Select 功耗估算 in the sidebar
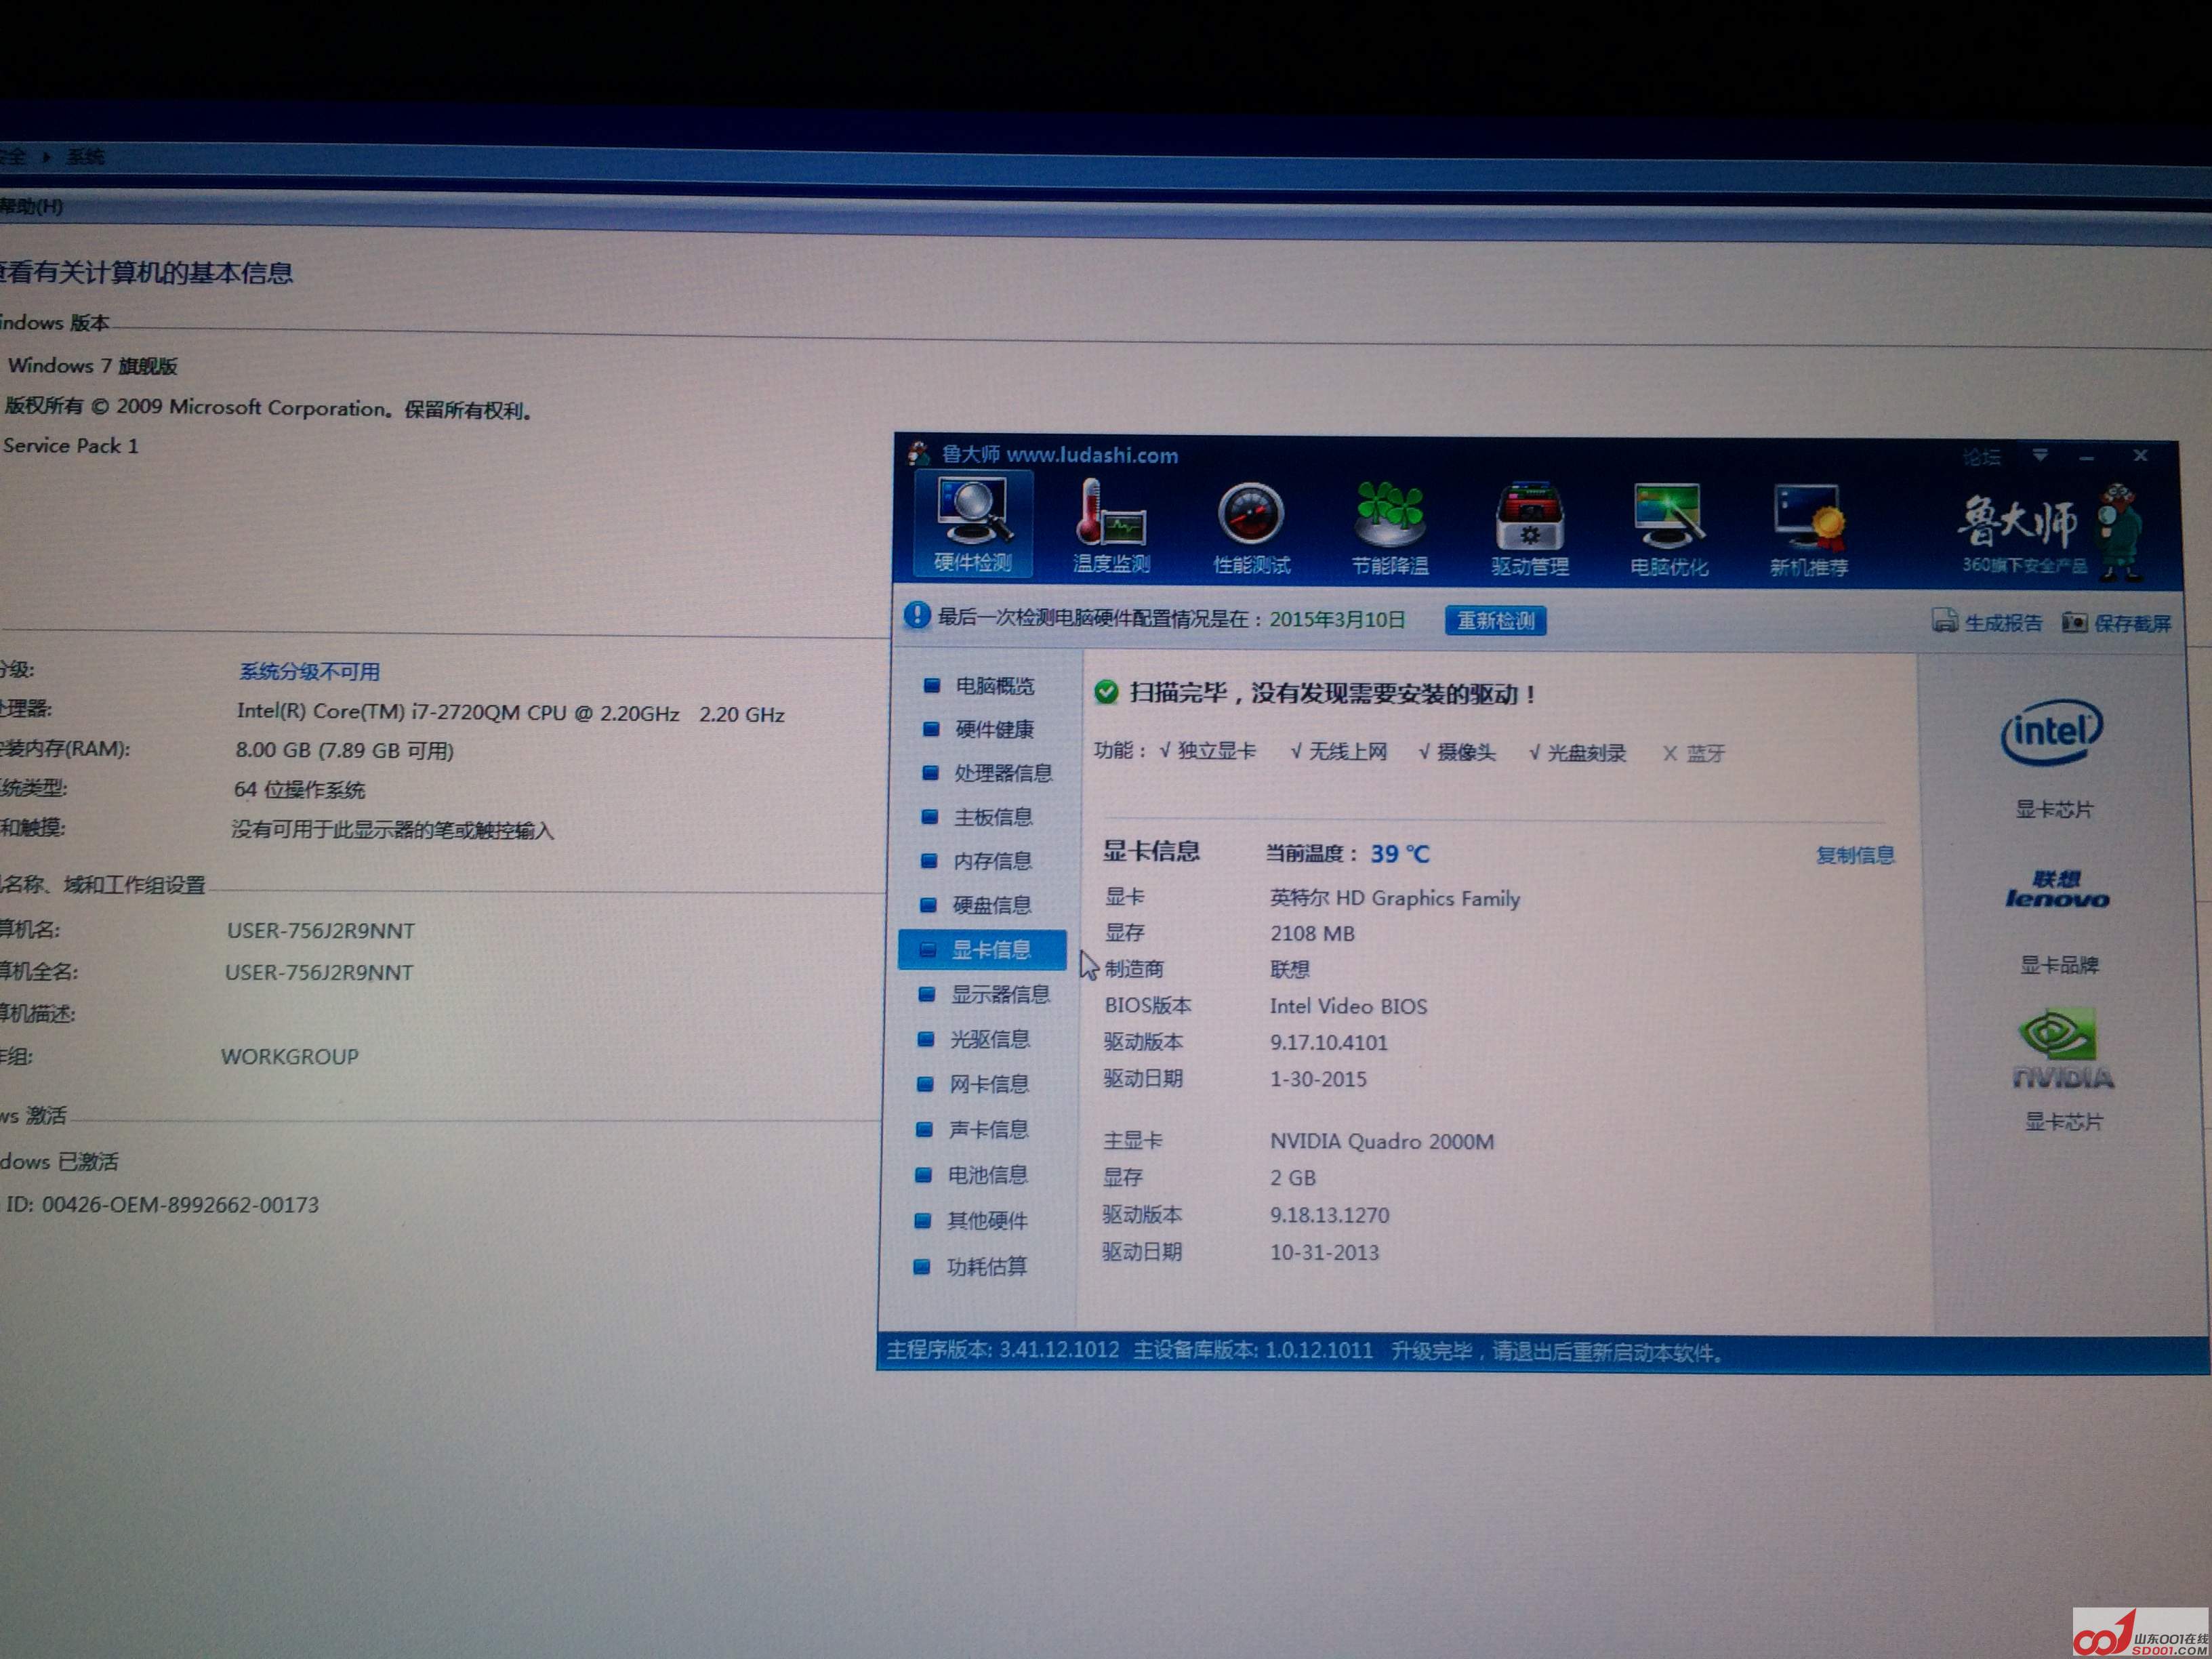The width and height of the screenshot is (2212, 1659). [x=986, y=1267]
